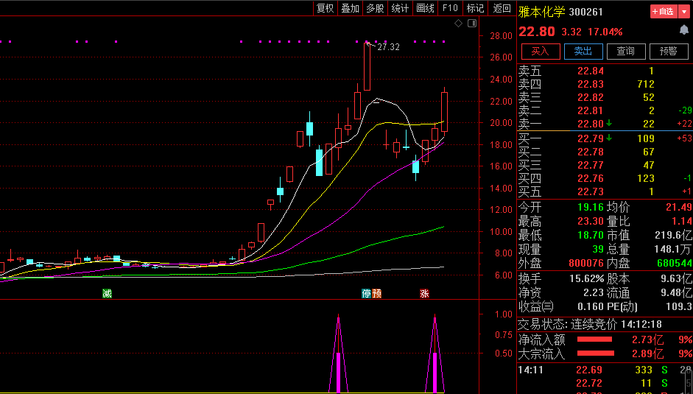This screenshot has width=693, height=394.
Task: Click the first magenta indicator spike
Action: point(339,353)
